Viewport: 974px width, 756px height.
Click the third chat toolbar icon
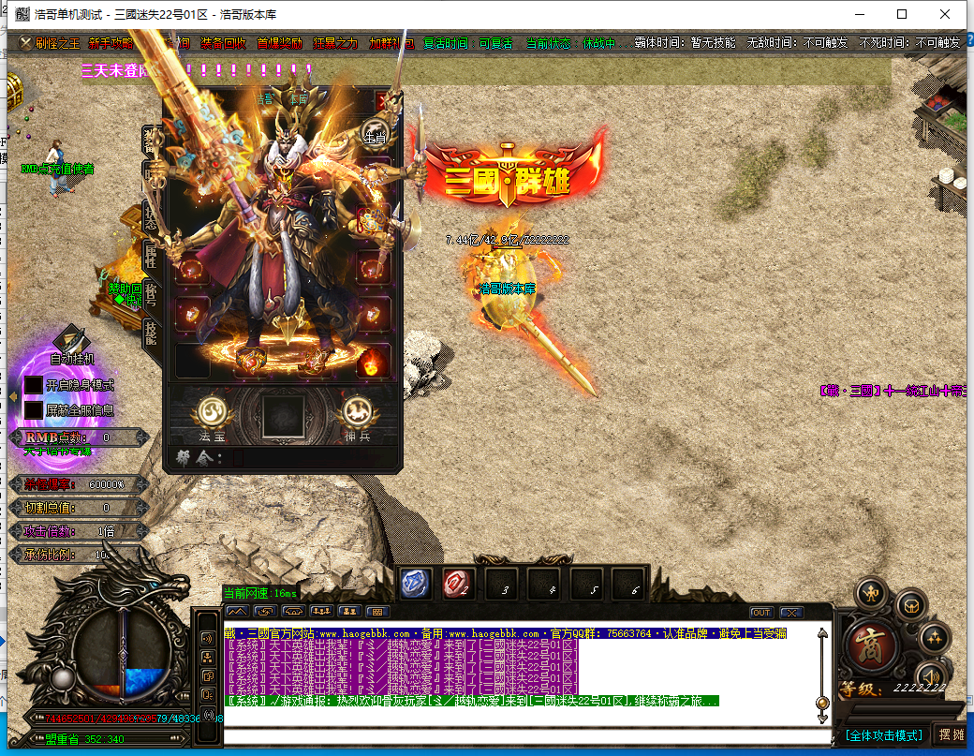[x=293, y=612]
